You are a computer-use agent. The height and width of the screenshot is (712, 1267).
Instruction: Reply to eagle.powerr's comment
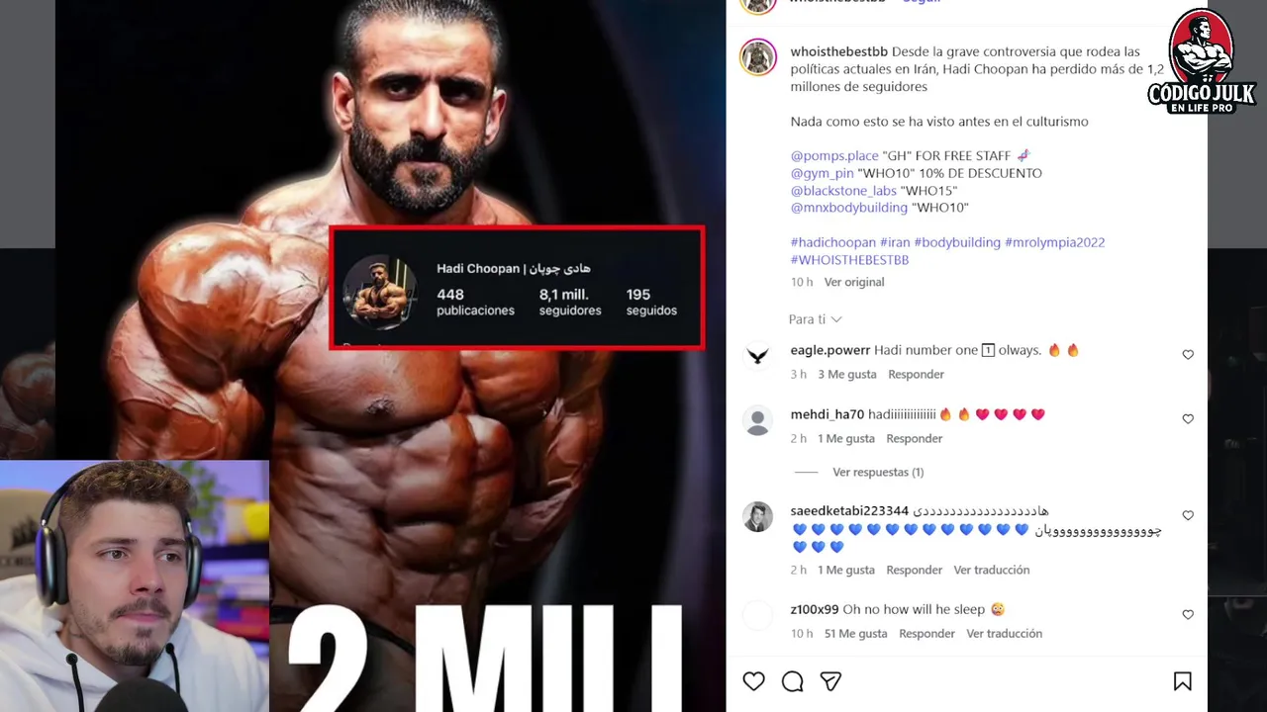click(x=916, y=375)
